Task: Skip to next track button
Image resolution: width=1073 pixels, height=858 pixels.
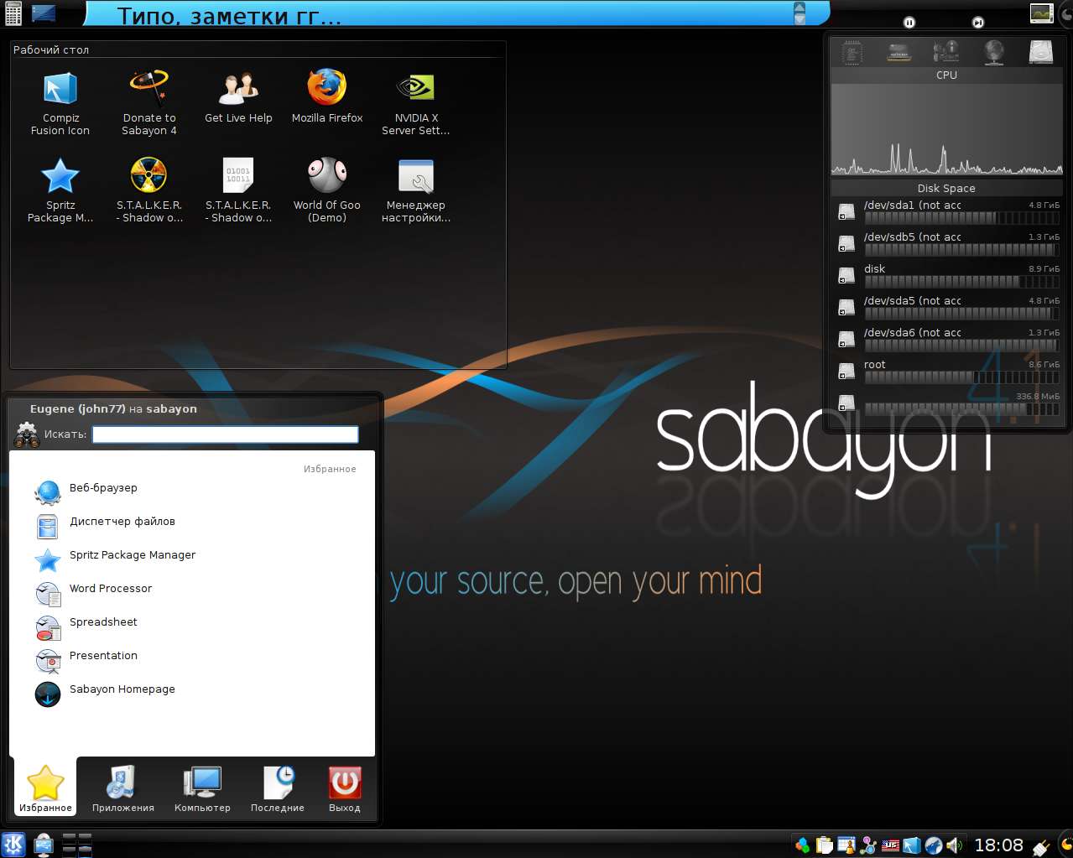Action: (x=978, y=23)
